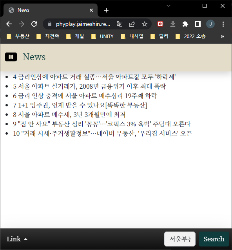The image size is (232, 250).
Task: Open the Chrome three-dot menu
Action: [223, 24]
